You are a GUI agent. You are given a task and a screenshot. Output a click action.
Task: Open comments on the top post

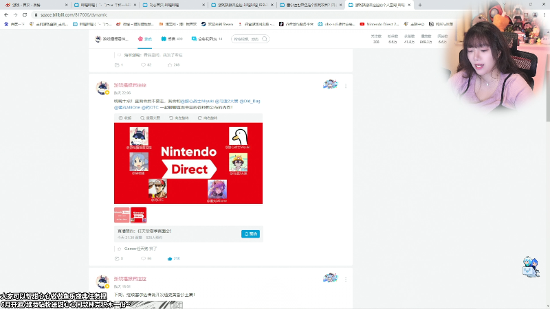tap(146, 65)
